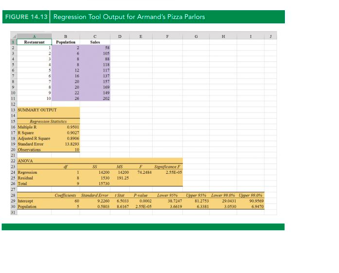
Task: Click sales value 105
Action: (x=106, y=53)
